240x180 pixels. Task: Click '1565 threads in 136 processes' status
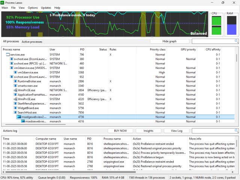(x=147, y=177)
